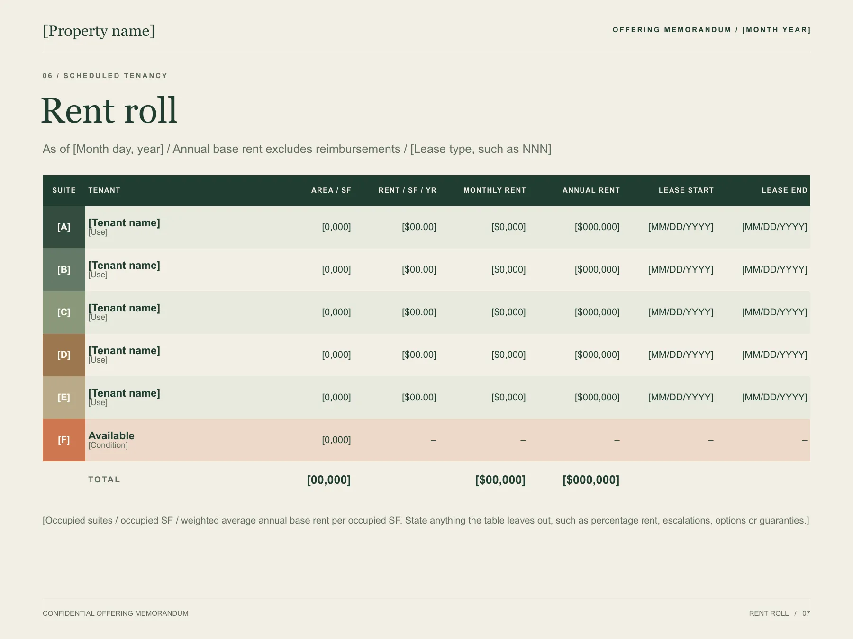The image size is (853, 639).
Task: Click the AREA / SF column header
Action: pos(331,190)
